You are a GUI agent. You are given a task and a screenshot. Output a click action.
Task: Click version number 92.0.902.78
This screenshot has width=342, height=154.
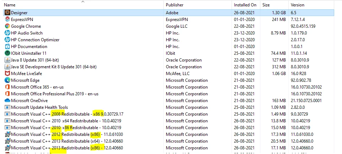301,80
